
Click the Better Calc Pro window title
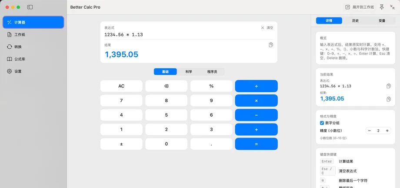point(85,7)
